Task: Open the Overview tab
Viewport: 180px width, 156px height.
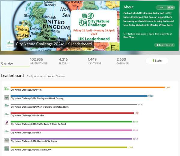Action: click(x=7, y=64)
